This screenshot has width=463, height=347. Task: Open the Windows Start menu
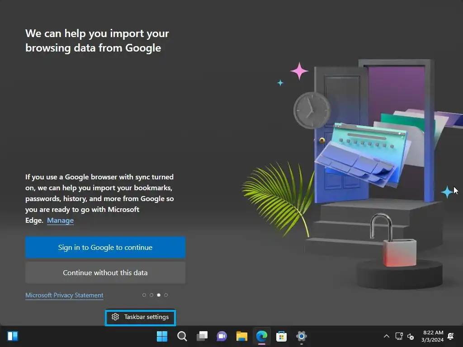162,336
